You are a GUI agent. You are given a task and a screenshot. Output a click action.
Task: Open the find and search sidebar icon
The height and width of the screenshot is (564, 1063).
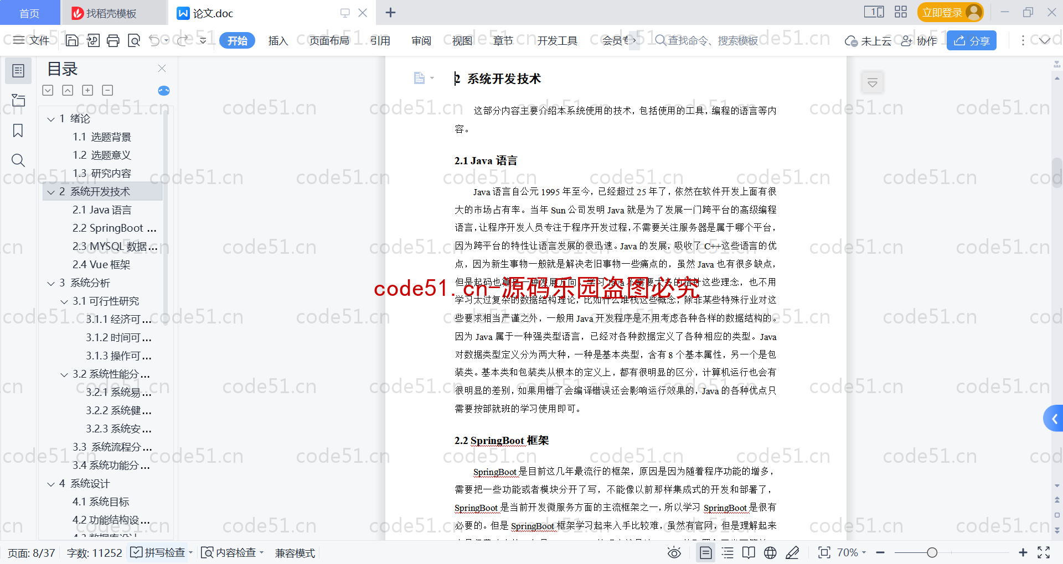tap(18, 160)
